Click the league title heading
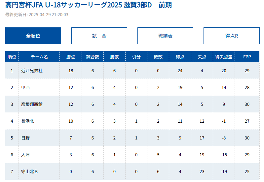Viewport: 264px width, 182px height. pos(89,5)
